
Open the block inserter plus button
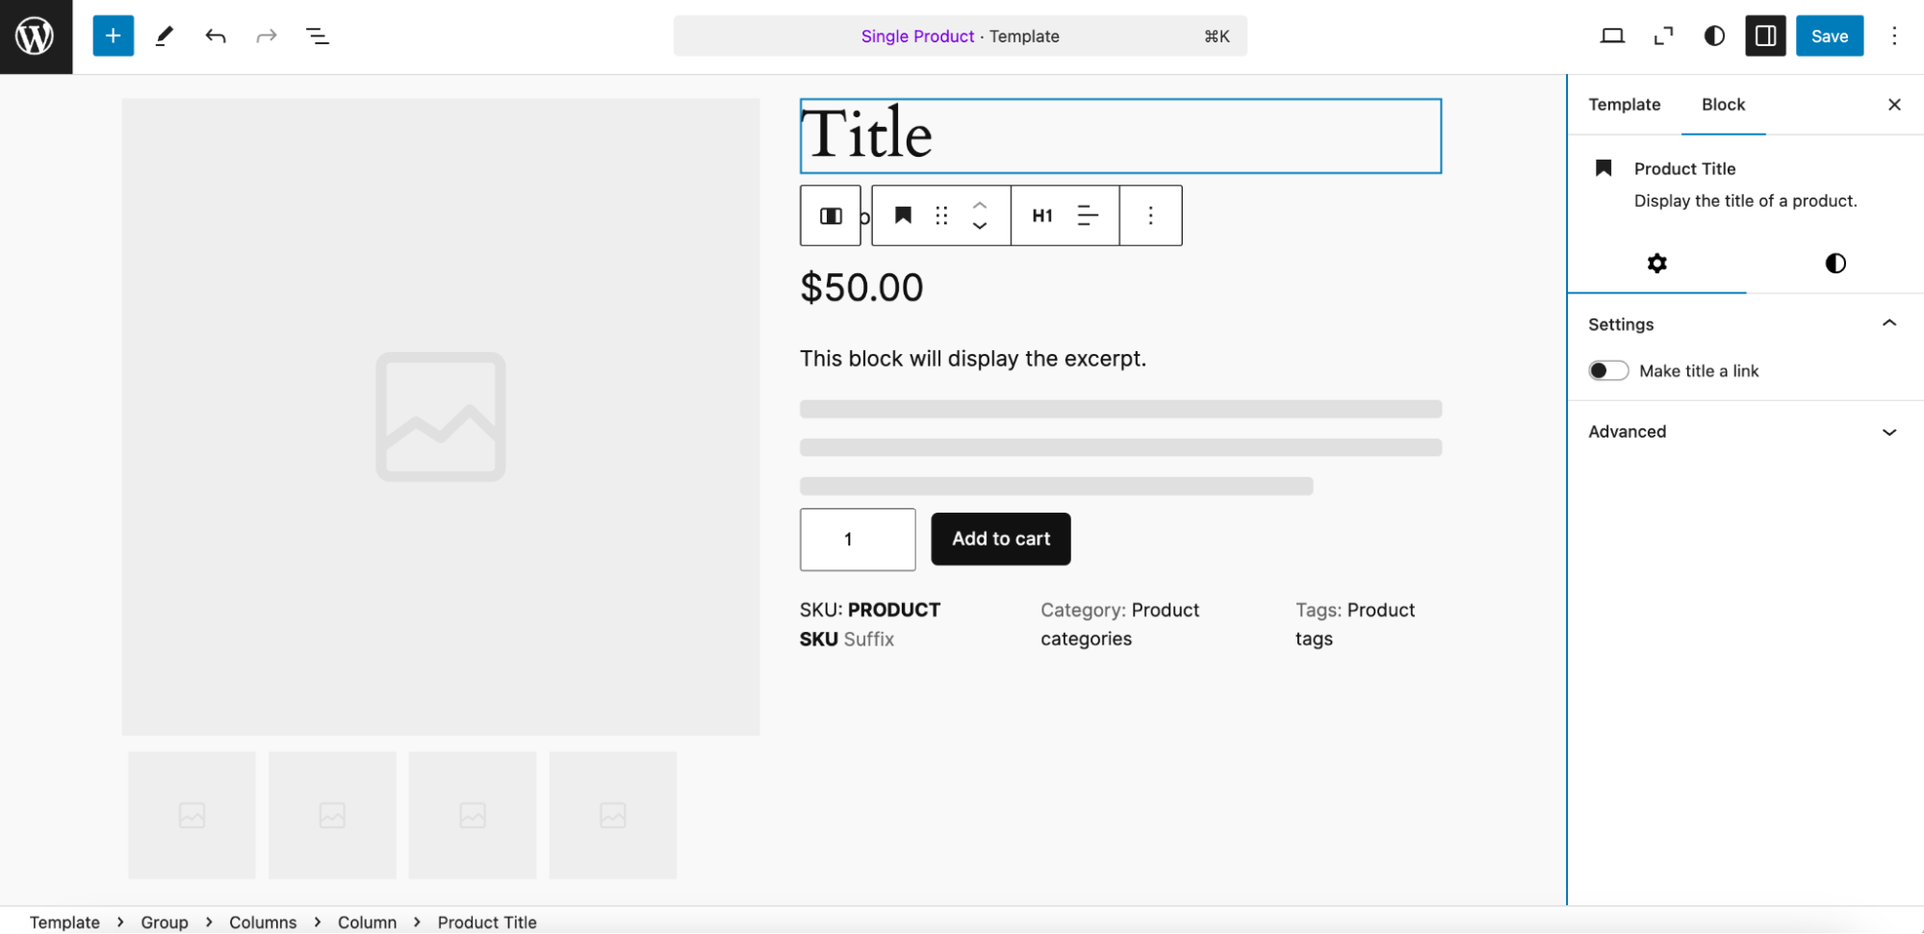coord(113,37)
